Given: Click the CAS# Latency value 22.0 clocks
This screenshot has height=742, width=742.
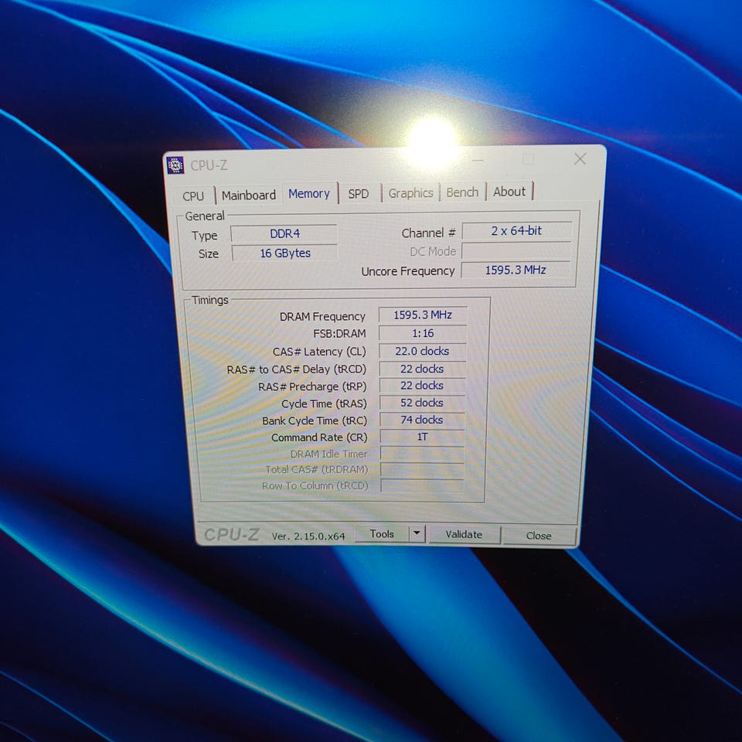Looking at the screenshot, I should pos(423,351).
